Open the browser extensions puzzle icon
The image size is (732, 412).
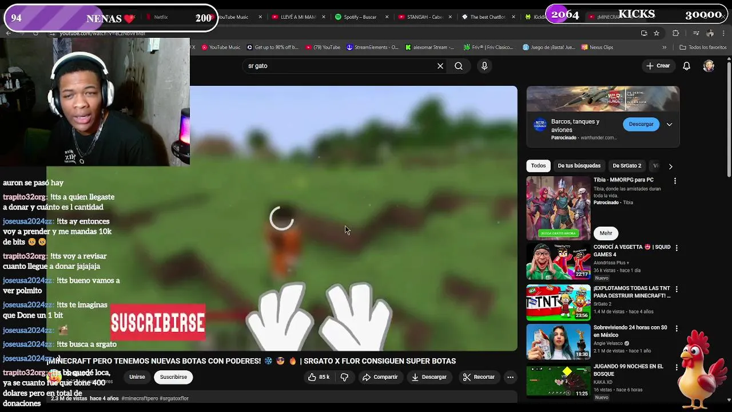click(x=675, y=33)
